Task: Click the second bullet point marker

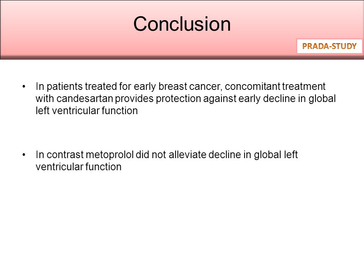Action: point(24,155)
